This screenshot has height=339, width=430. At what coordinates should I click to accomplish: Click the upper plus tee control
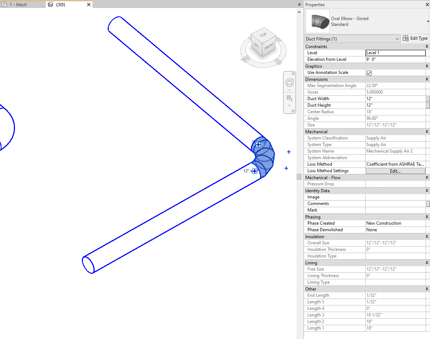pyautogui.click(x=289, y=152)
